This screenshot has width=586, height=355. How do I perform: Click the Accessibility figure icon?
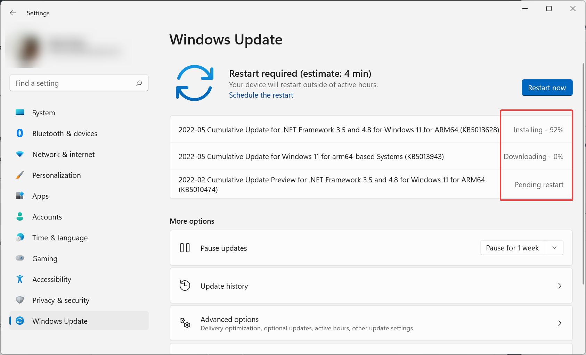(x=20, y=279)
